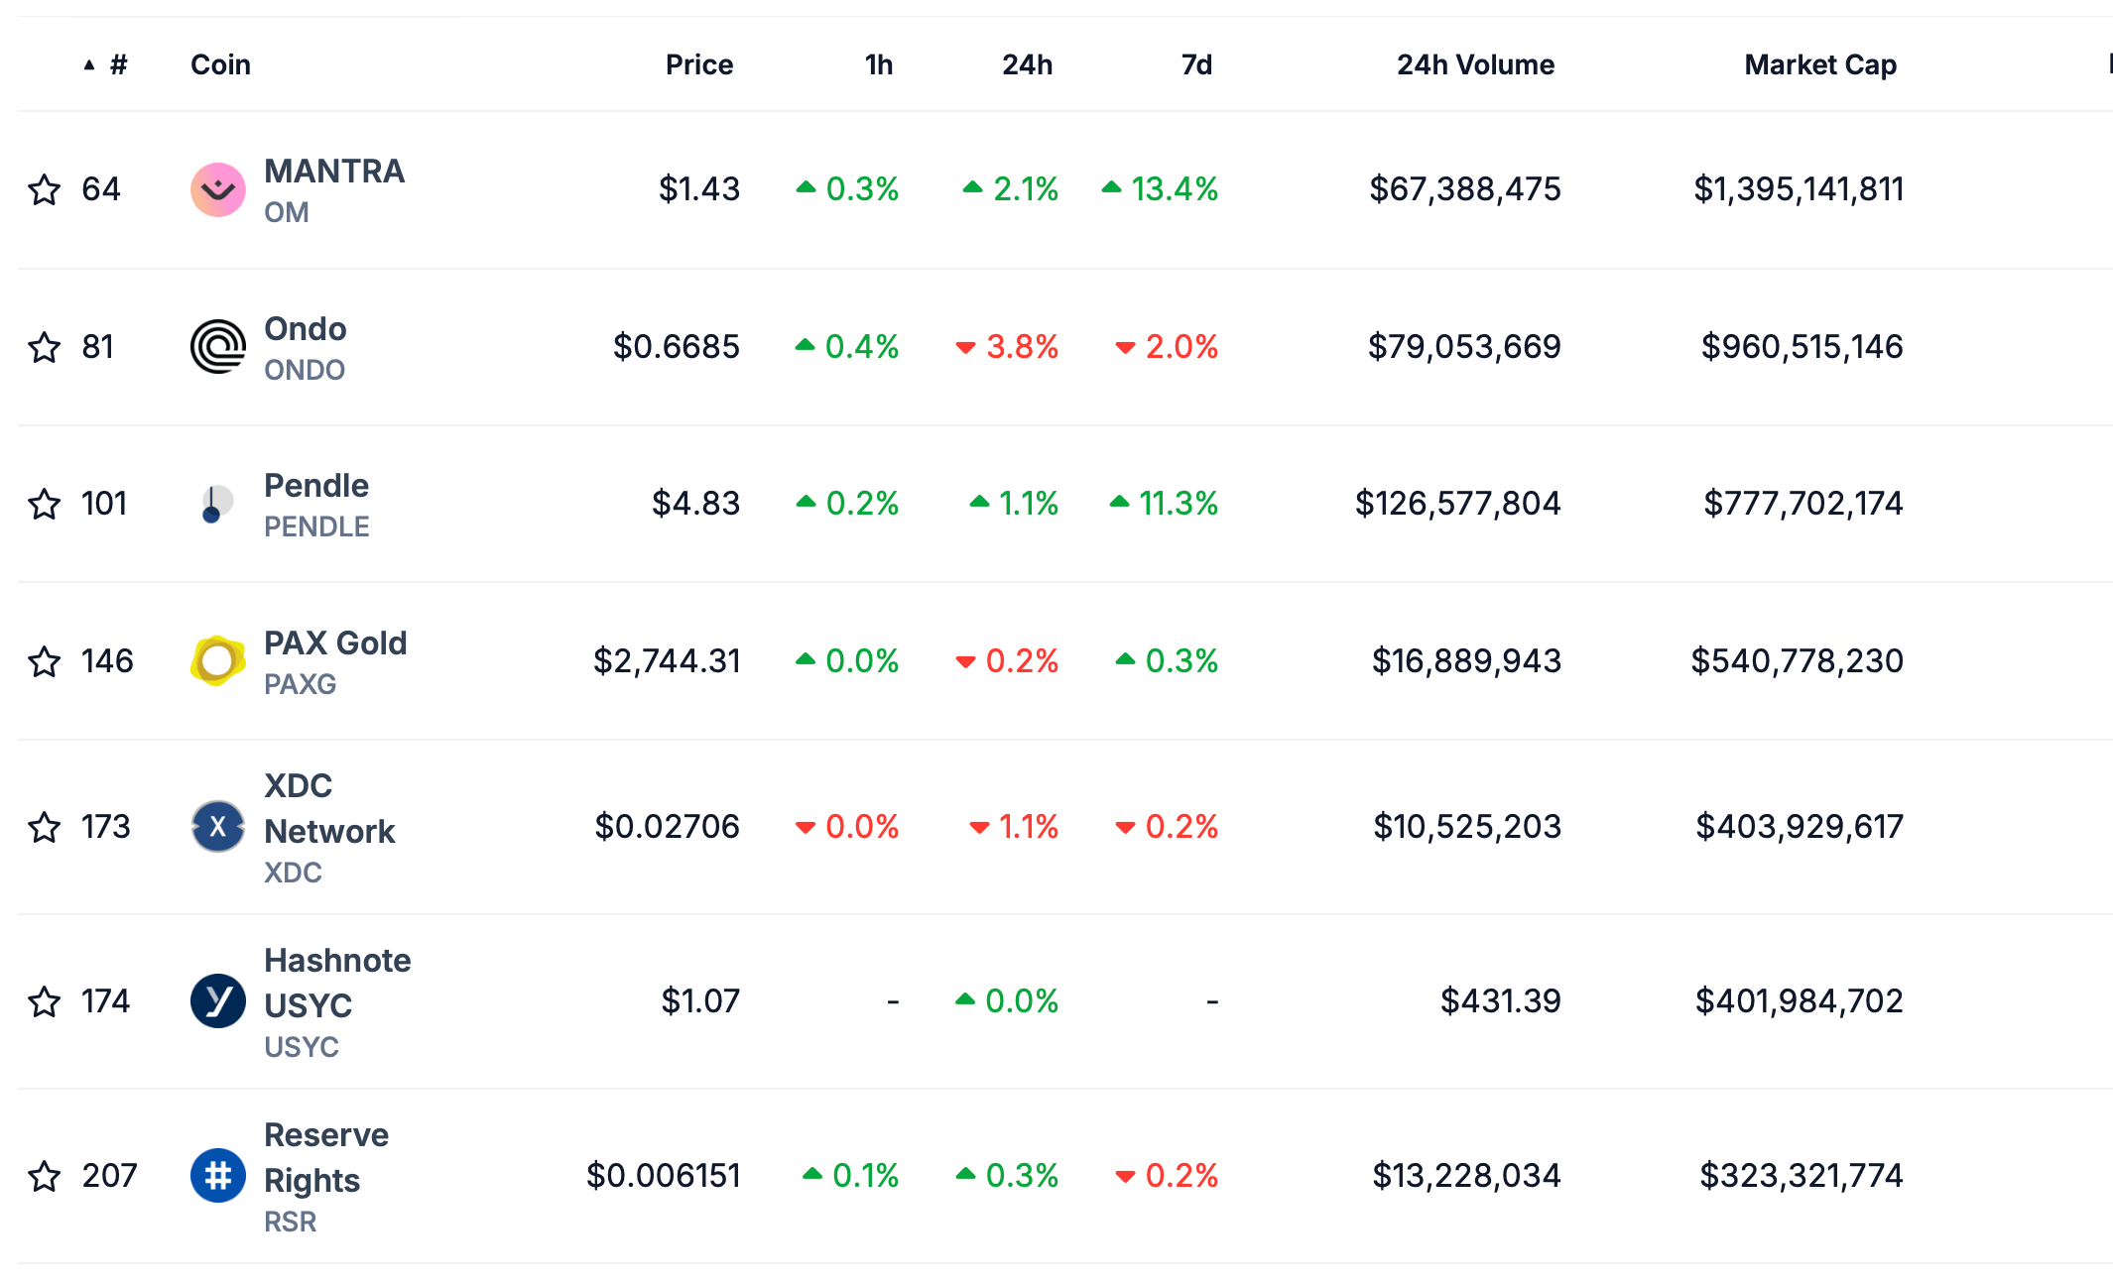Click the Pendle coin logo icon

[x=215, y=504]
